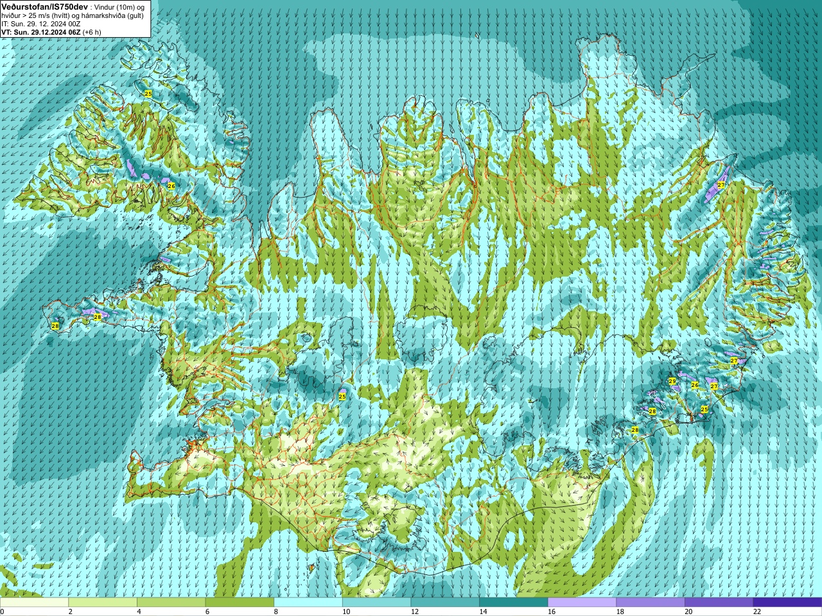This screenshot has height=616, width=822.
Task: Select the turquoise 10–12 m/s legend swatch
Action: click(x=376, y=603)
